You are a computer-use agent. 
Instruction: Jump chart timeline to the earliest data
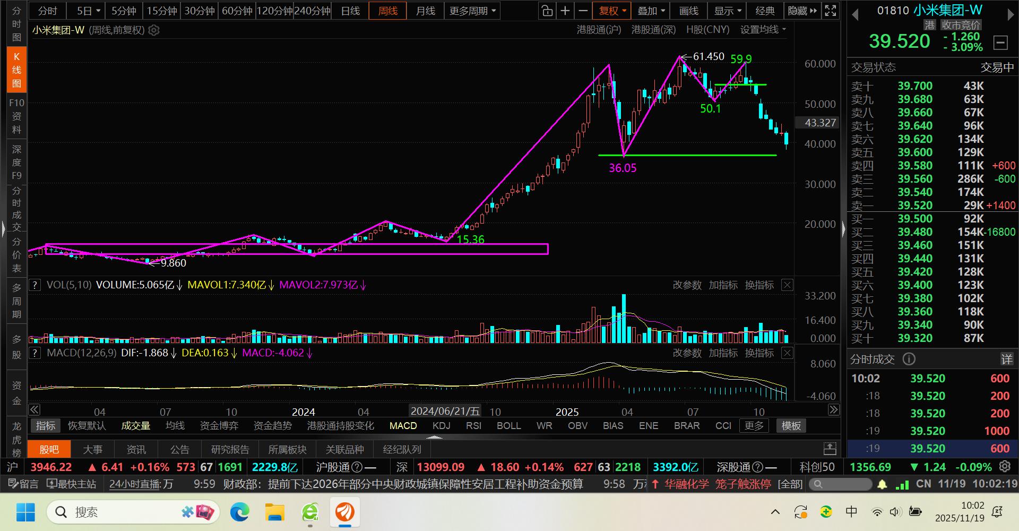click(x=34, y=410)
